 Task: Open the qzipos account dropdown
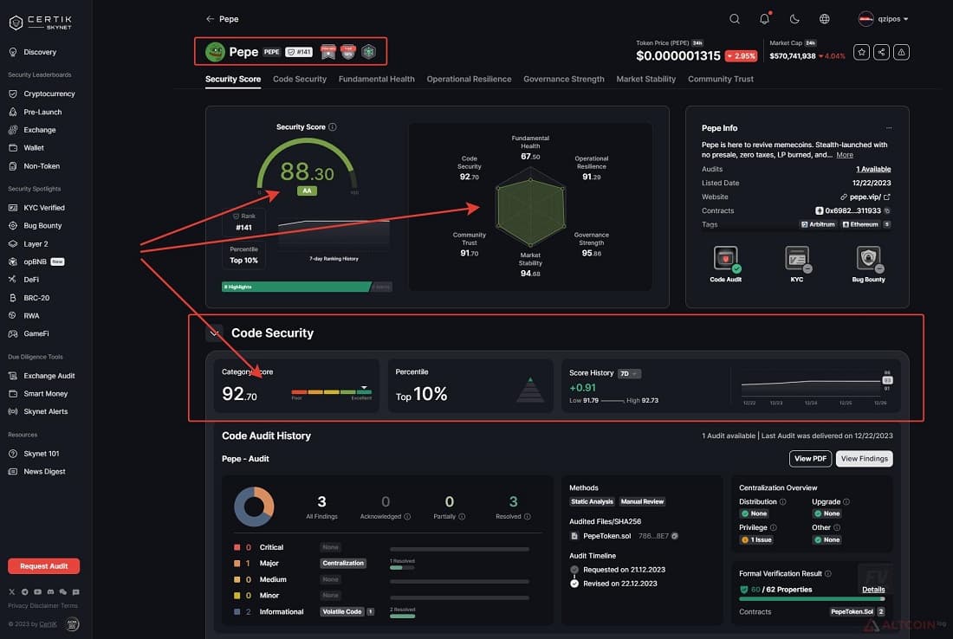click(883, 19)
